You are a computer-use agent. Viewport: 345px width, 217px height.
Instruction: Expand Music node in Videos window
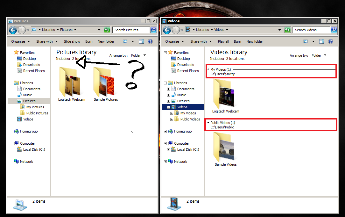pos(169,95)
